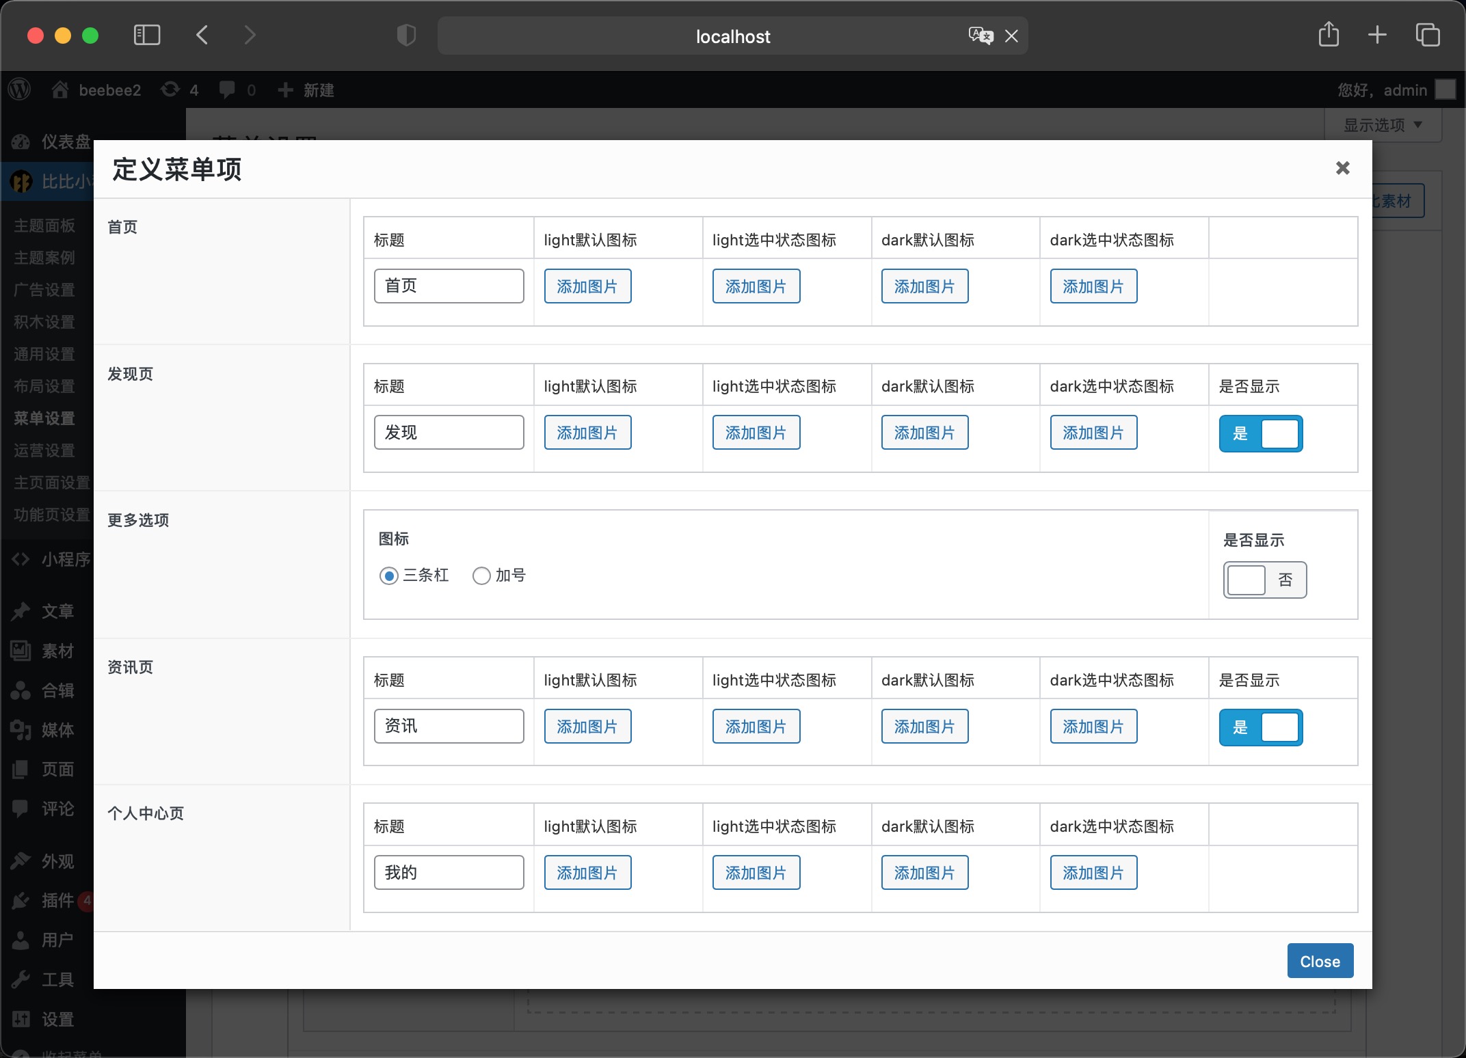The width and height of the screenshot is (1466, 1058).
Task: Open 运营设置 submenu item
Action: click(44, 450)
